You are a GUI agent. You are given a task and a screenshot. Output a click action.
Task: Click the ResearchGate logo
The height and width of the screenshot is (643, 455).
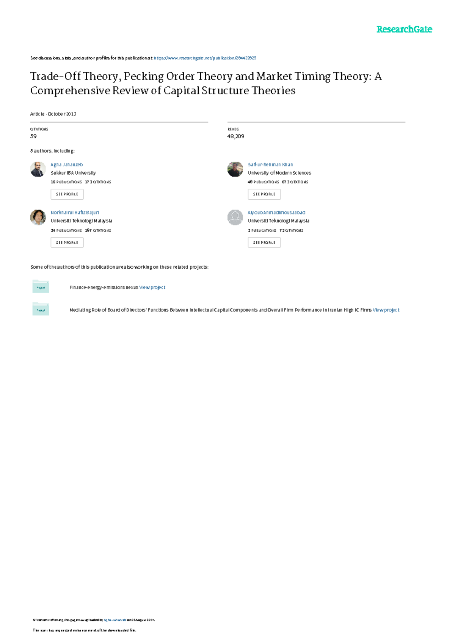pos(404,30)
